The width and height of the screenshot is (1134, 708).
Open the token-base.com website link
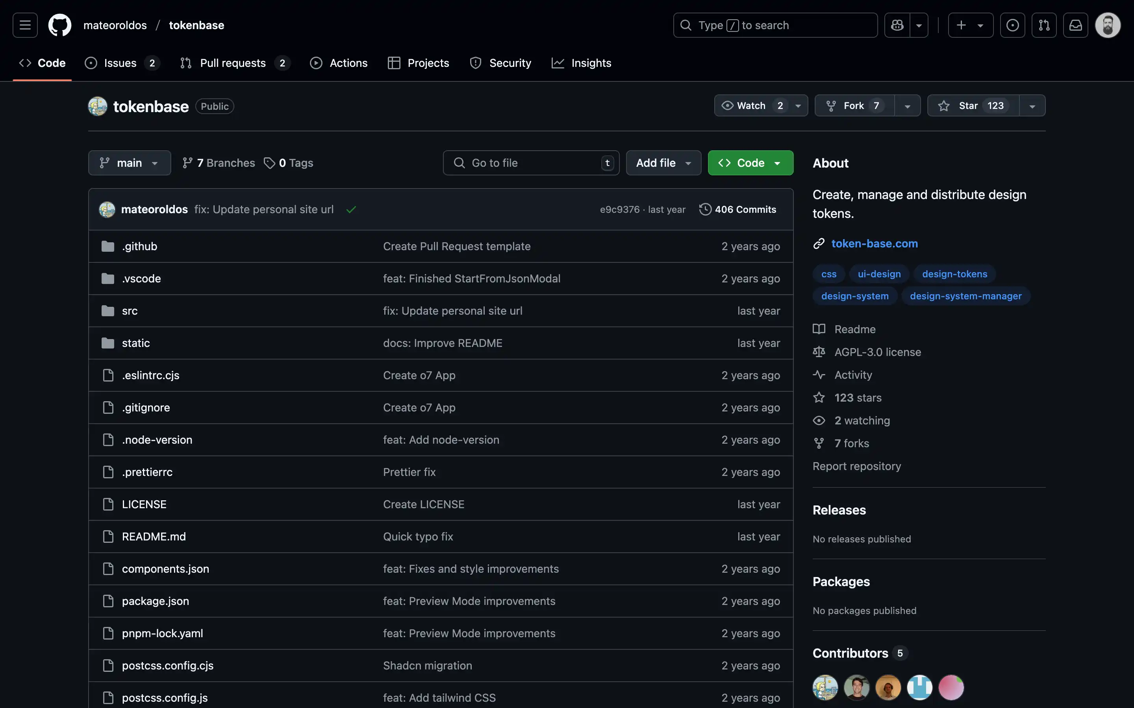(875, 243)
